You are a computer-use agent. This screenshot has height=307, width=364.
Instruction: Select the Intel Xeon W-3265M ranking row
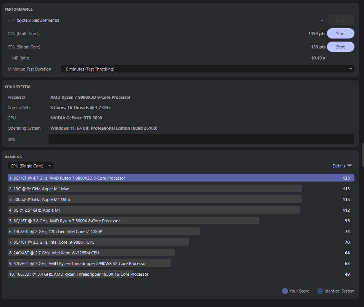[x=91, y=253]
